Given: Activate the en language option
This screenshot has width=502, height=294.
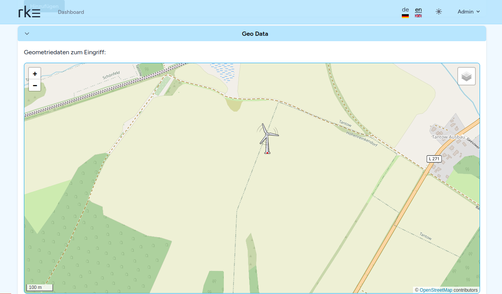Looking at the screenshot, I should pos(418,9).
